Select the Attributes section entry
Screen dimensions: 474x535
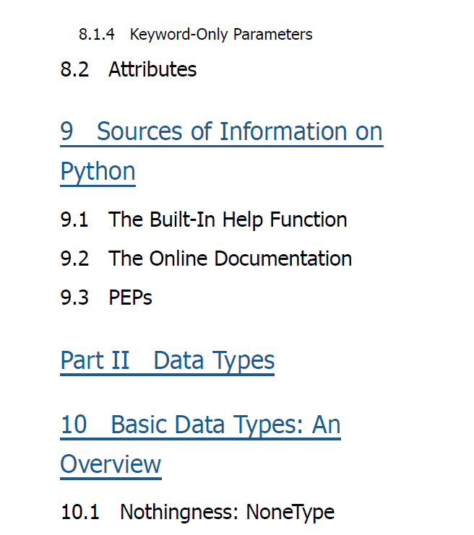click(152, 69)
